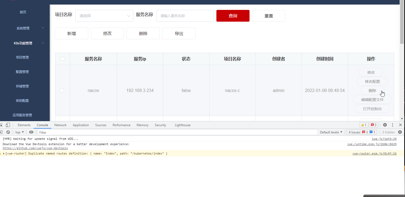Open 配置管理 in the sidebar

(22, 72)
